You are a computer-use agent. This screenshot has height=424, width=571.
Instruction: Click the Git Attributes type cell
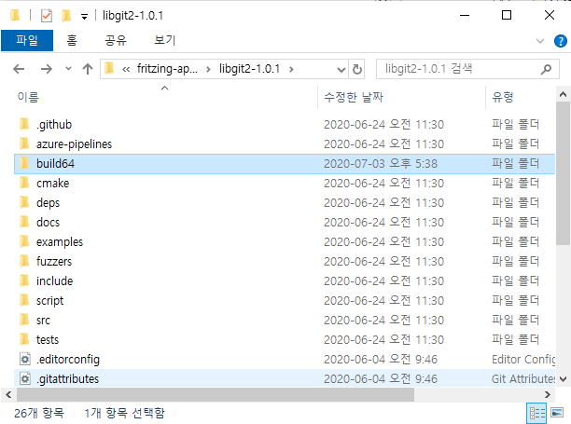point(523,379)
